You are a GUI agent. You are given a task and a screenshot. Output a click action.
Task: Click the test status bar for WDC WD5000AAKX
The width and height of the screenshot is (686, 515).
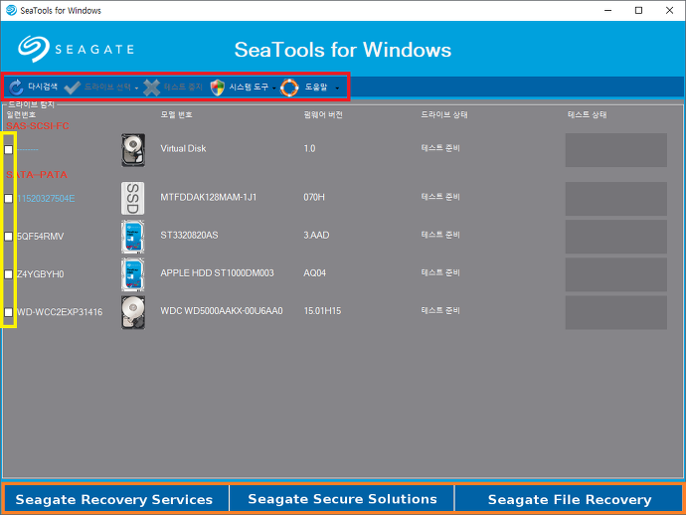616,312
